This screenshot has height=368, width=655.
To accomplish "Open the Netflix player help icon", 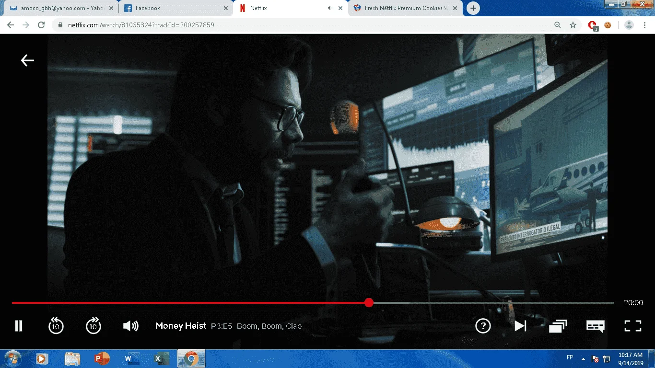I will tap(483, 326).
